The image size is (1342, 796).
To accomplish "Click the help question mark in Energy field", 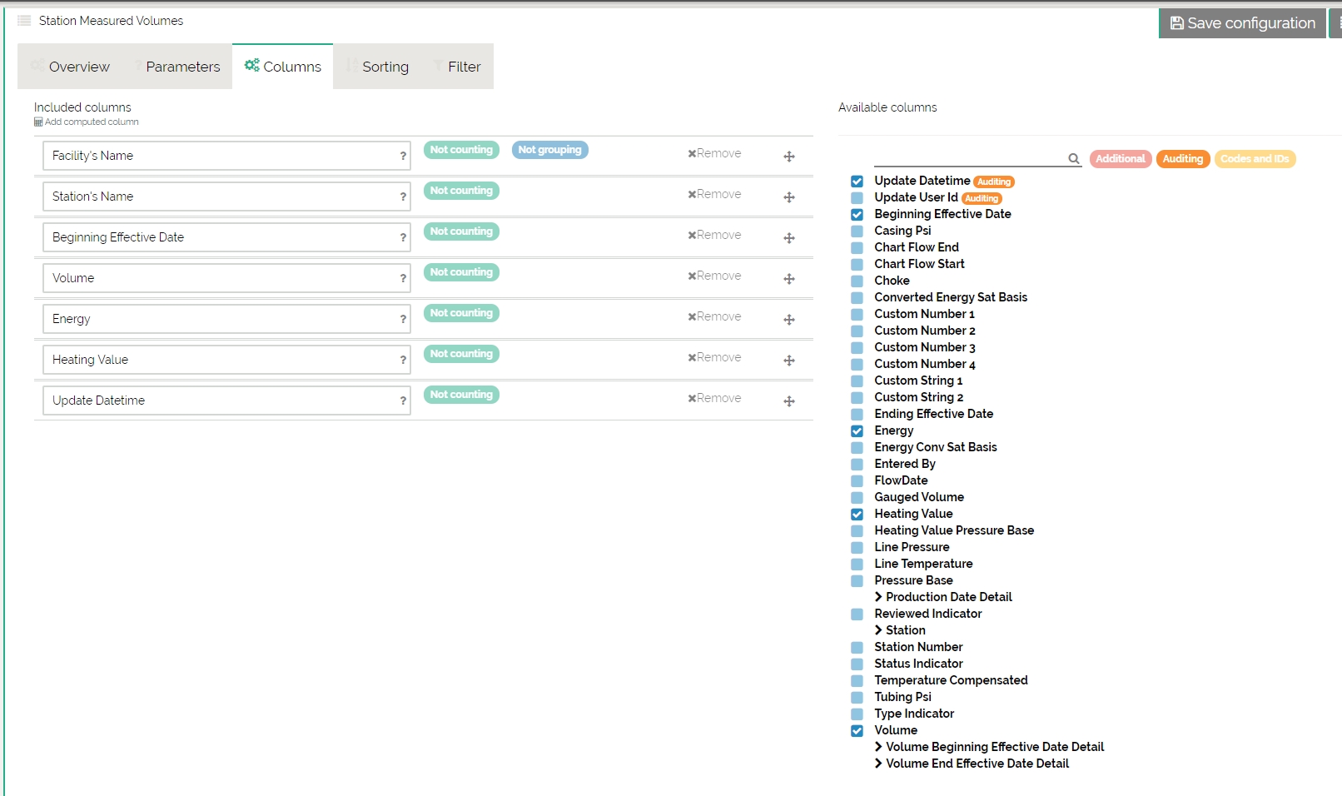I will [x=403, y=319].
